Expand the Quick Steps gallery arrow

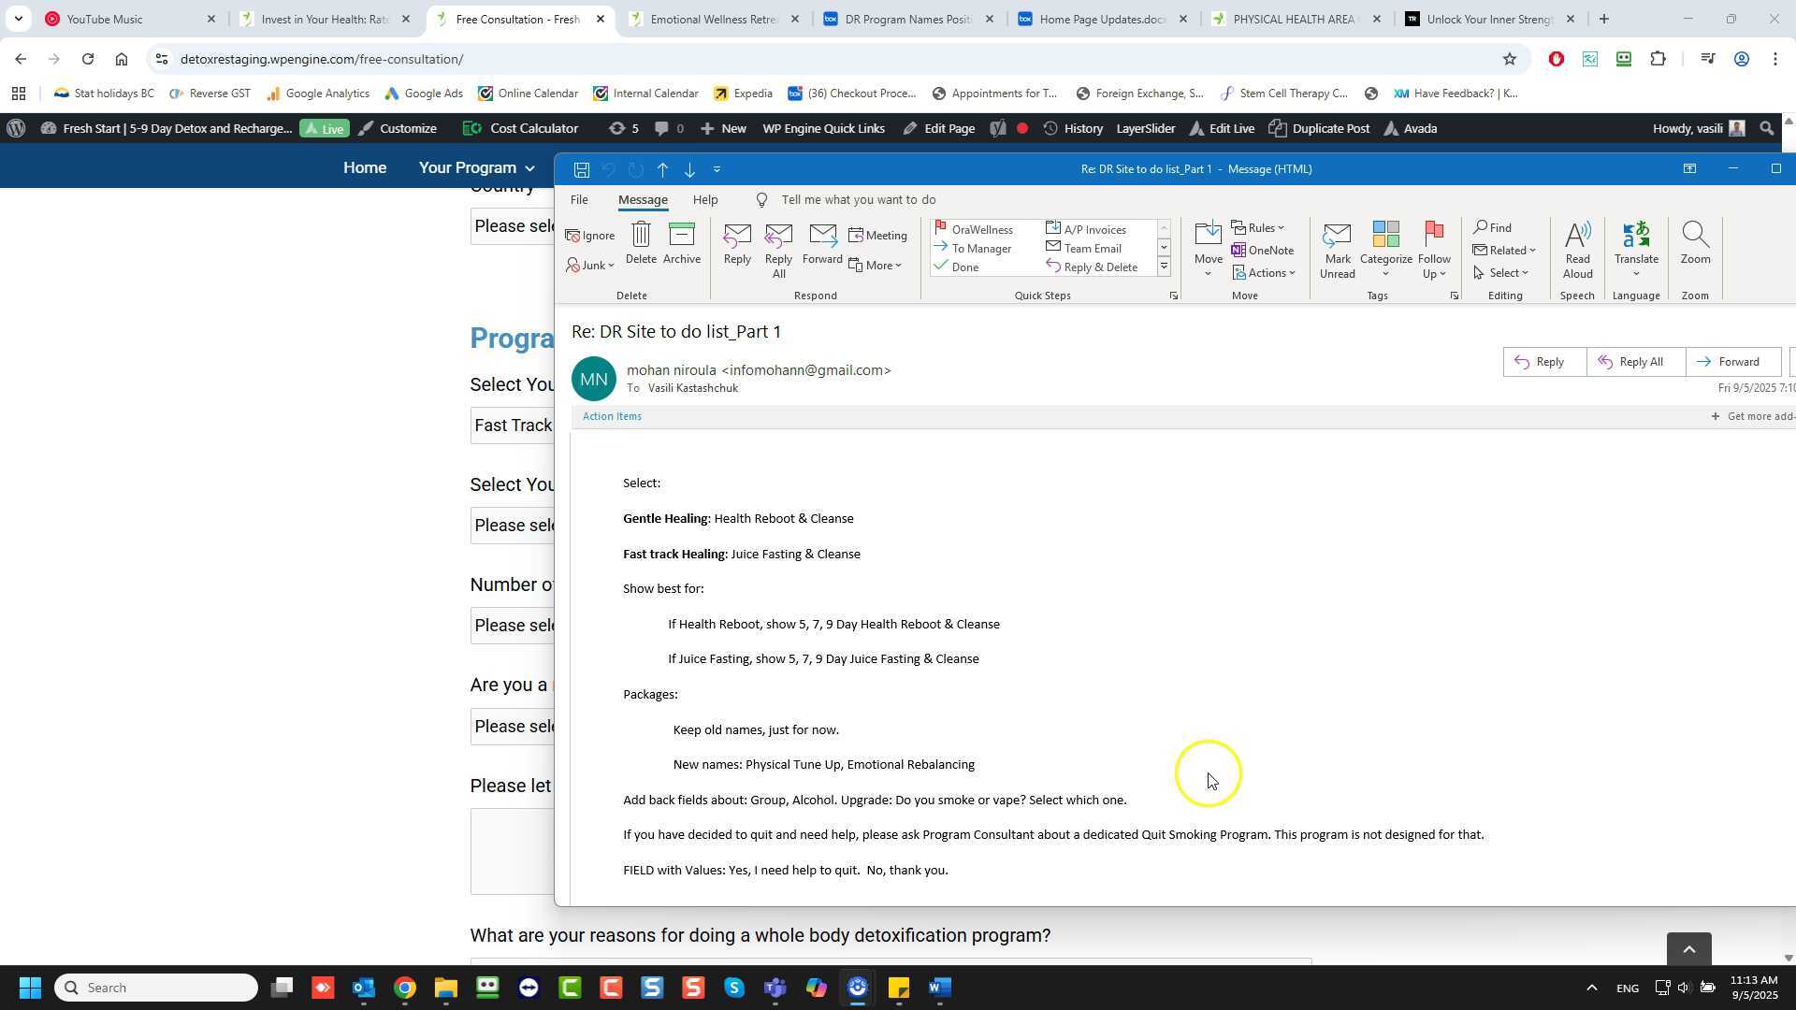click(1164, 267)
